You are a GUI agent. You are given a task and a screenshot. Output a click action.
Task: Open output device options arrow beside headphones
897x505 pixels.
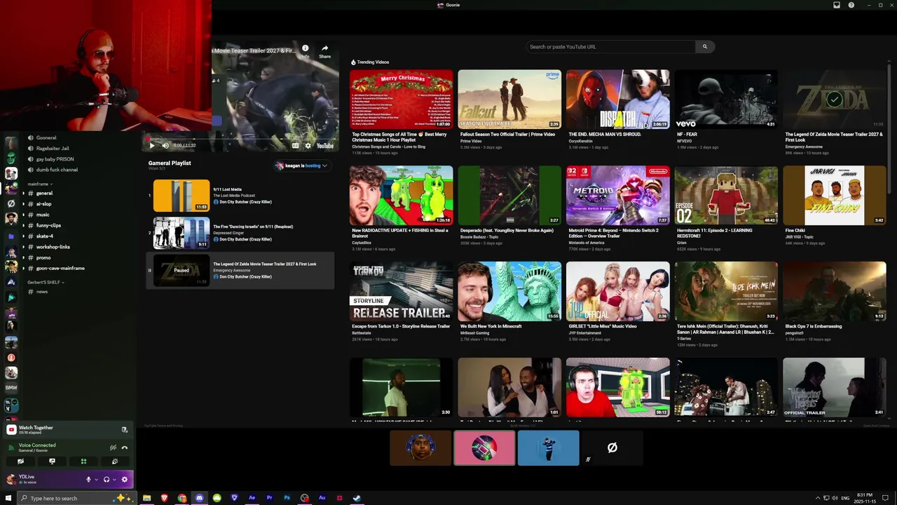click(114, 480)
